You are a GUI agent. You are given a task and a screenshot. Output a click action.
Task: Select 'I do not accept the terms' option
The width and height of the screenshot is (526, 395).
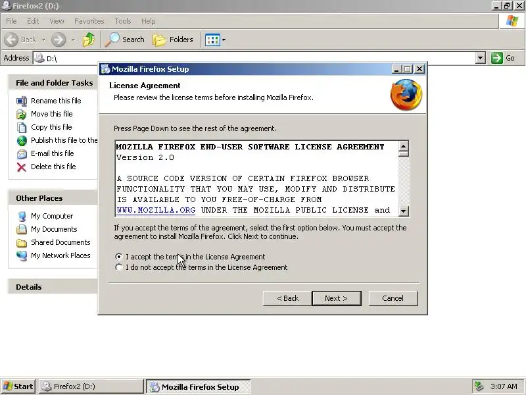[119, 267]
